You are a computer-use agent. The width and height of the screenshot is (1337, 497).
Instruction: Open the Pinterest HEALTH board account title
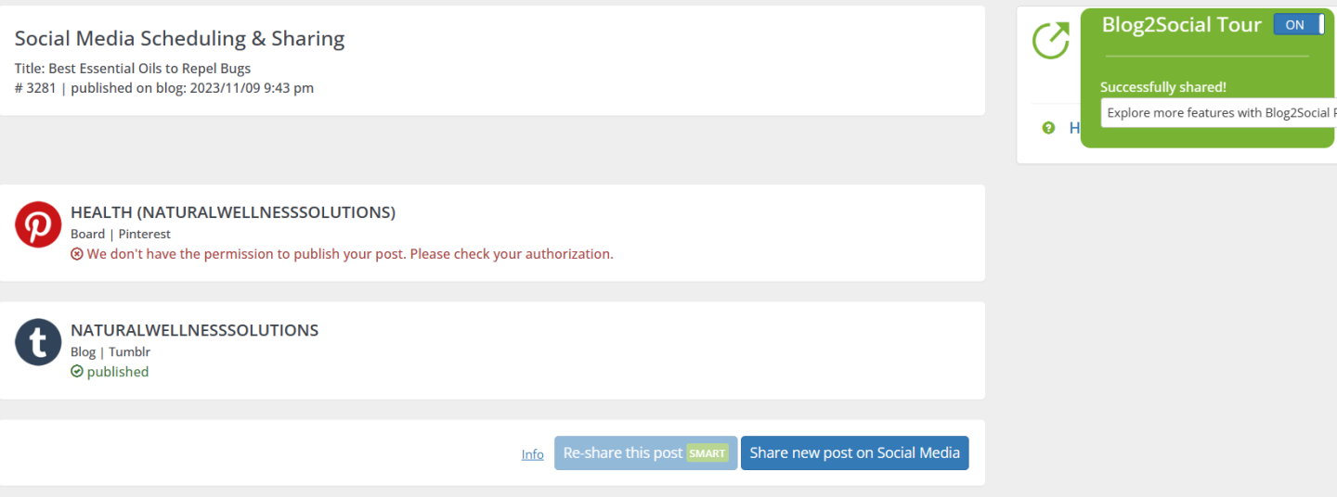233,212
